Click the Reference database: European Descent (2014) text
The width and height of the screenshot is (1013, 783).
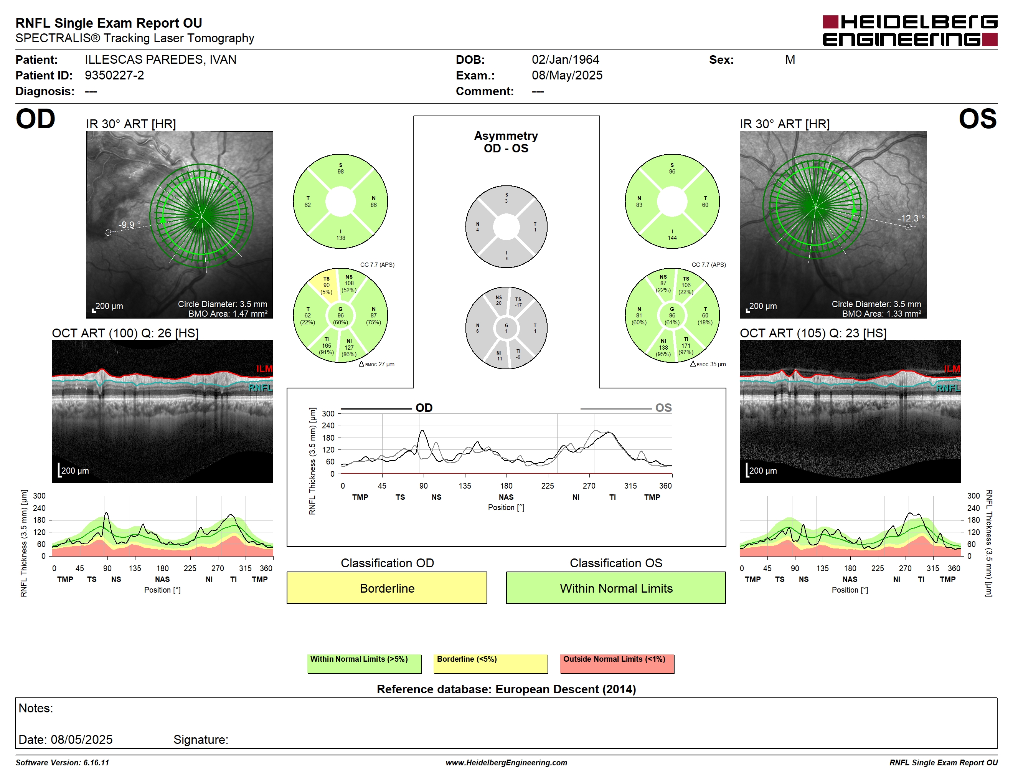[506, 689]
